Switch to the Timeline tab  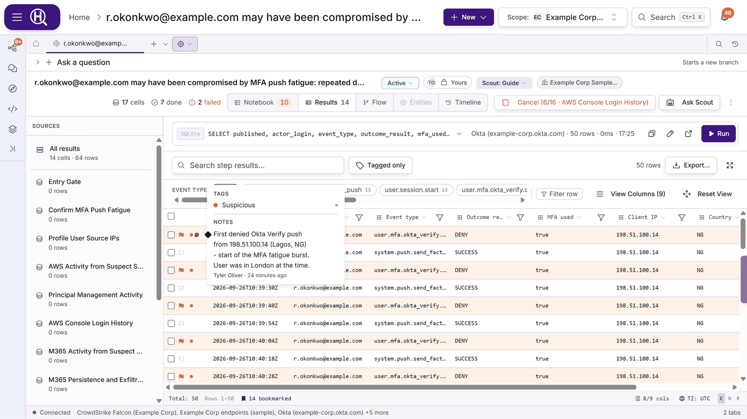click(x=463, y=103)
